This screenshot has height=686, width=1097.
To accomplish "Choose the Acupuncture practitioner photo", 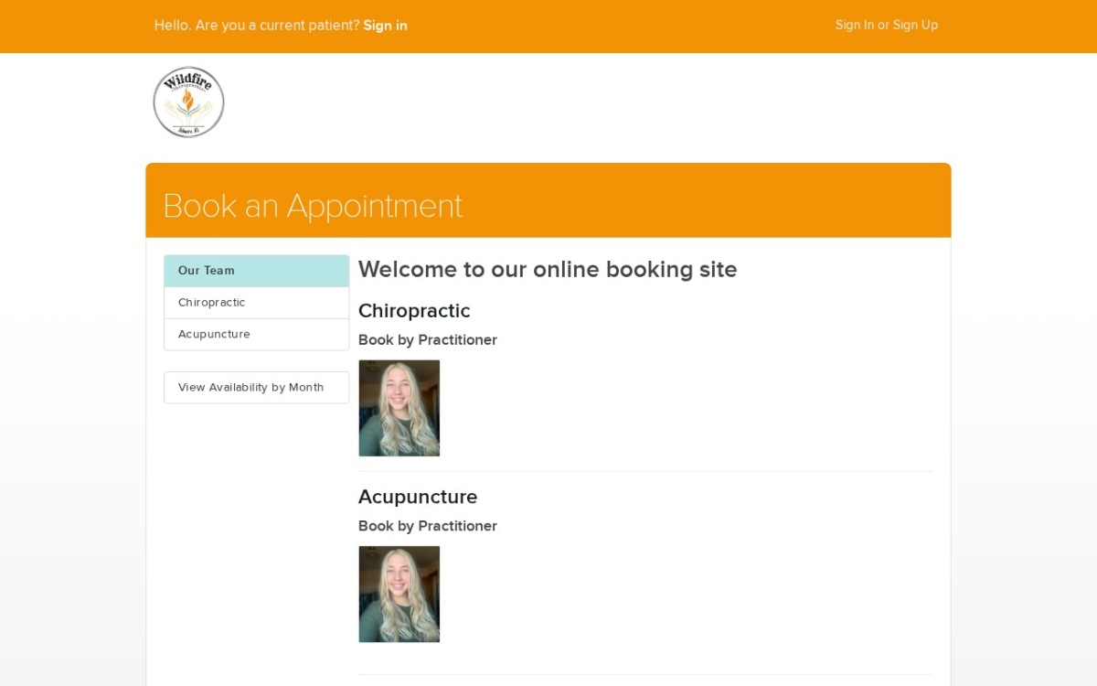I will point(399,595).
